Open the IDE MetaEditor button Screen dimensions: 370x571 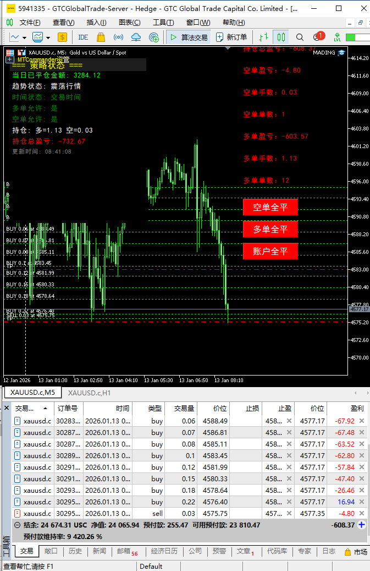83,37
